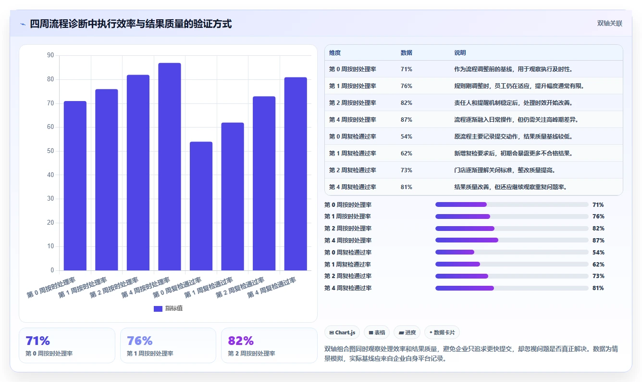Screen dimensions: 642x382
Task: Click the chart title 四周流程诊断中执行效率与结果质量的验证方式
Action: (x=131, y=24)
